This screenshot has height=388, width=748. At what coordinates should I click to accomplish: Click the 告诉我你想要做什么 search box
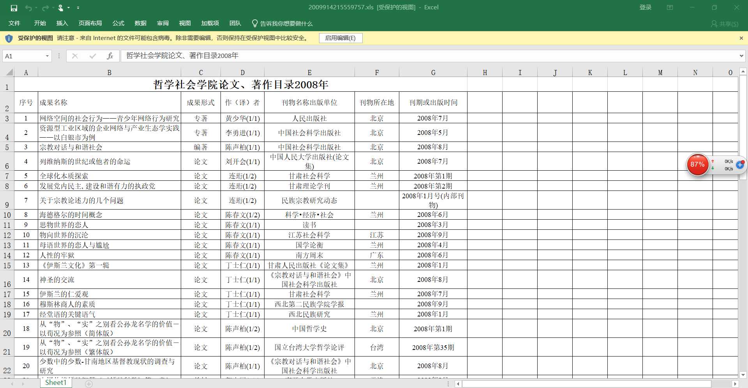(286, 24)
